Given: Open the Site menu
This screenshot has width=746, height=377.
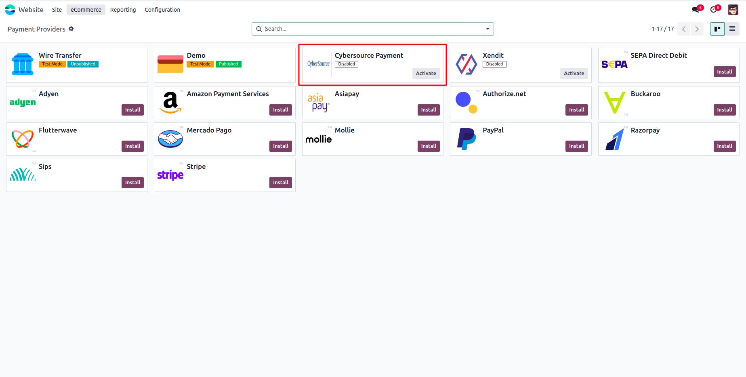Looking at the screenshot, I should [57, 10].
